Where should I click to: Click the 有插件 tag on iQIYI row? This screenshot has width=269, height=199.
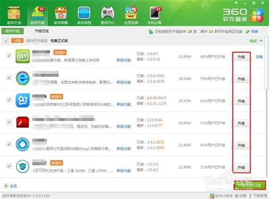coord(60,53)
